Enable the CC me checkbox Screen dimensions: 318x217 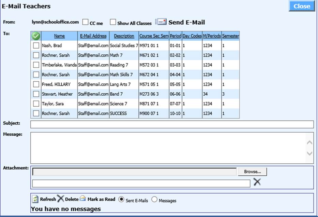tap(85, 22)
